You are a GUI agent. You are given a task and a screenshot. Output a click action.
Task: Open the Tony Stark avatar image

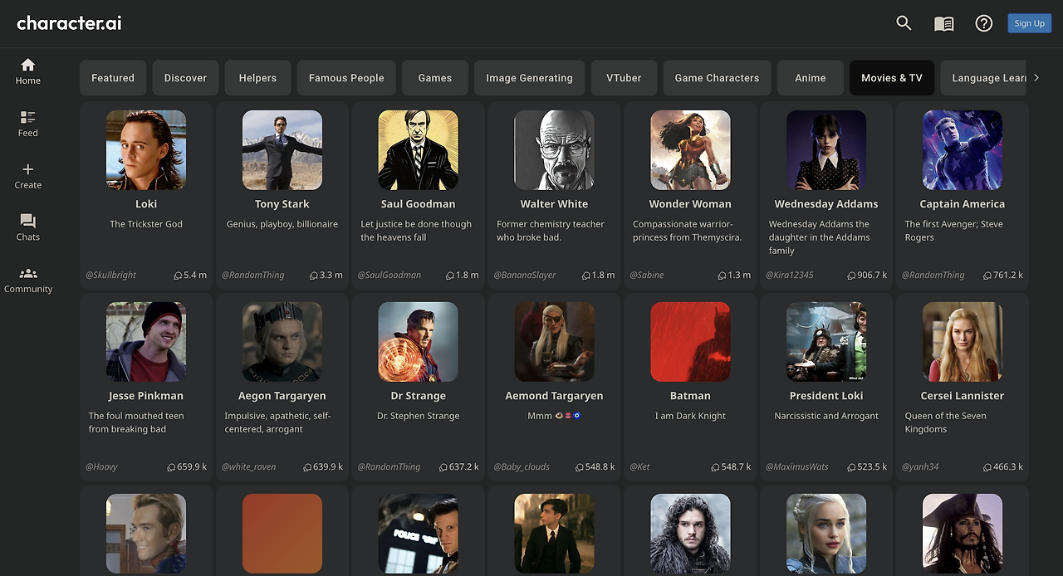pos(282,150)
